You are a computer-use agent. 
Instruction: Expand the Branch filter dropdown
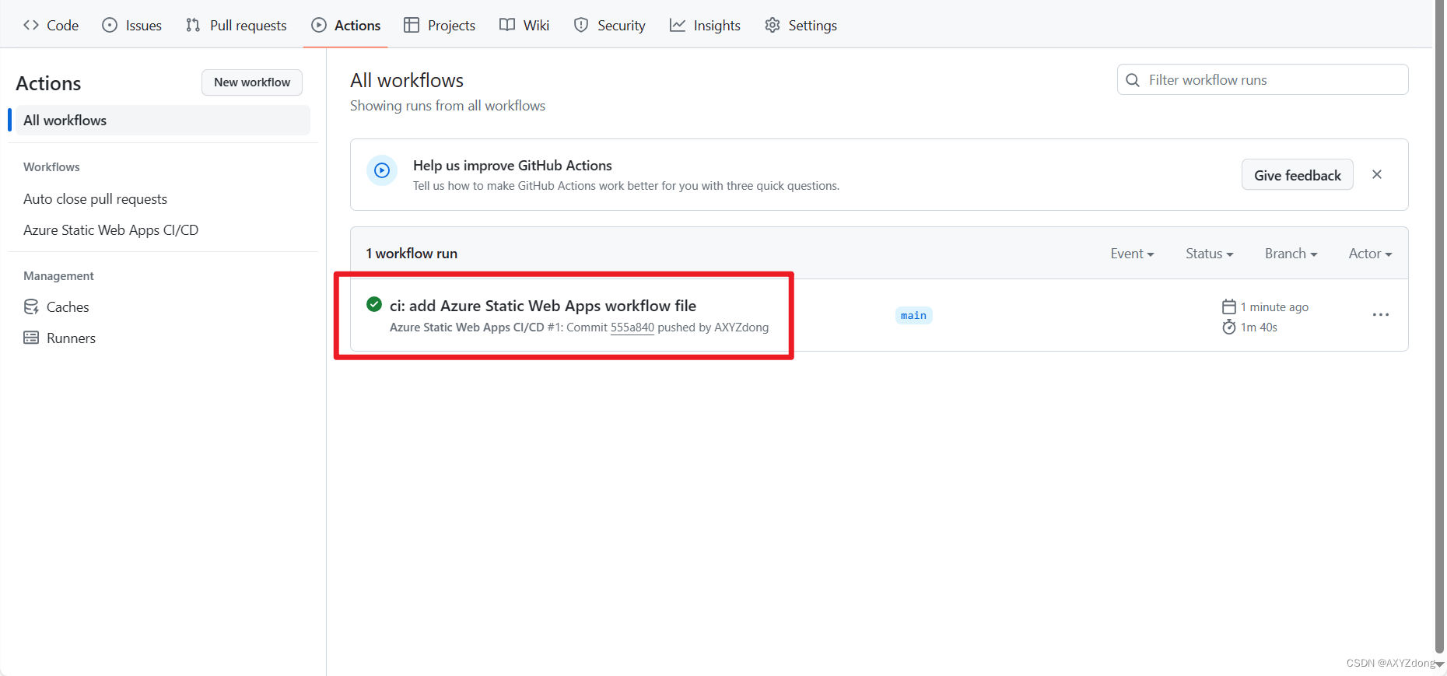coord(1291,254)
